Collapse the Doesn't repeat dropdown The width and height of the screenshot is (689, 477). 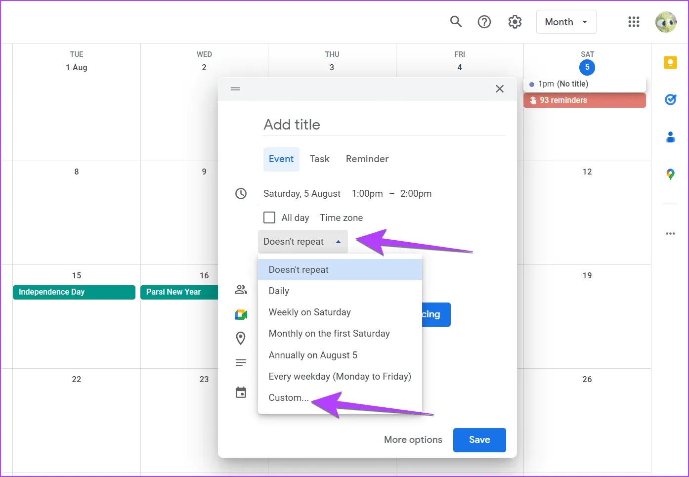302,242
